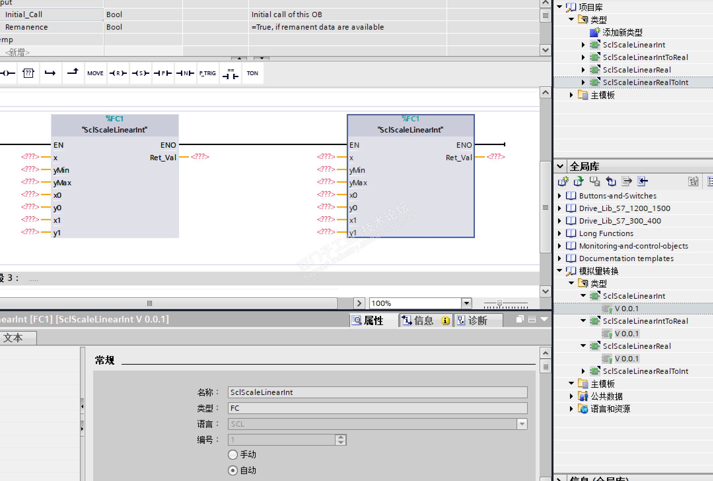Expand the 主模板 folder in 项目库
This screenshot has width=713, height=481.
pyautogui.click(x=571, y=95)
